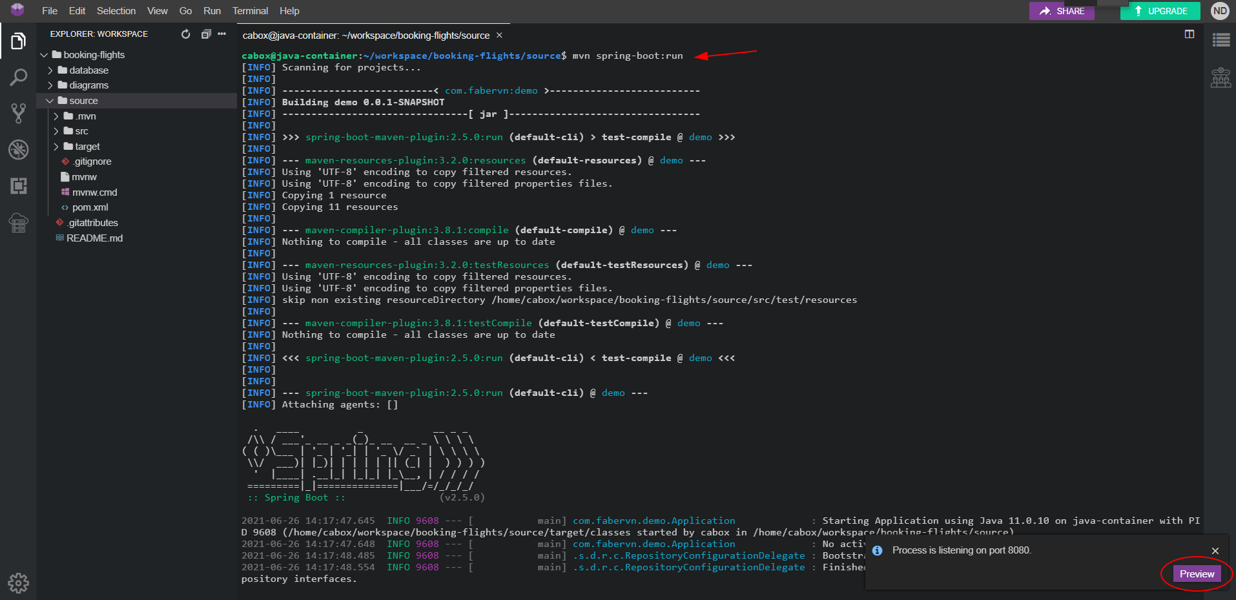Refresh the Explorer workspace
This screenshot has height=600, width=1236.
point(186,34)
